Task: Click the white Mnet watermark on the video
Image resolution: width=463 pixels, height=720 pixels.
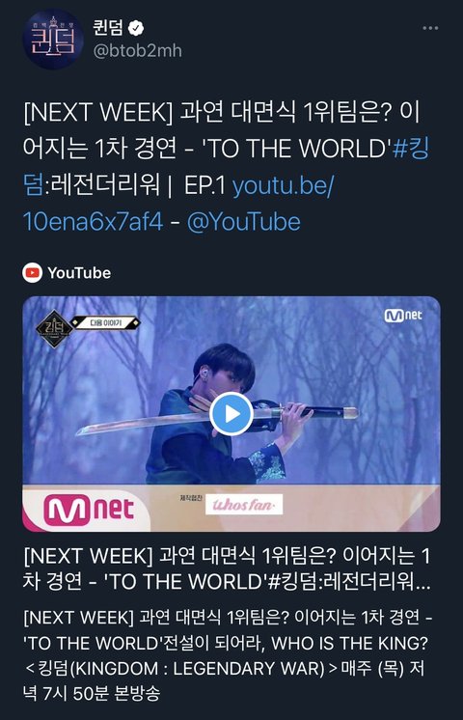Action: pyautogui.click(x=403, y=316)
